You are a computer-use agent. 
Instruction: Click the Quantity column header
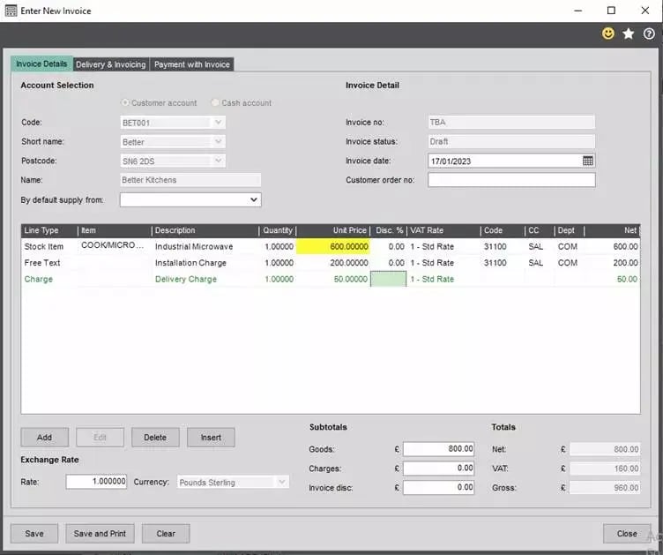click(278, 230)
